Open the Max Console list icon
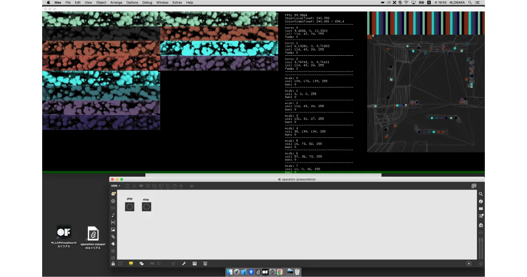Screen dimensions: 527x277 tap(481, 216)
